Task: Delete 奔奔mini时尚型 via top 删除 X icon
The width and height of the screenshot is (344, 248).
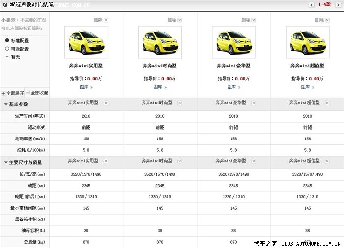Action: pos(180,20)
